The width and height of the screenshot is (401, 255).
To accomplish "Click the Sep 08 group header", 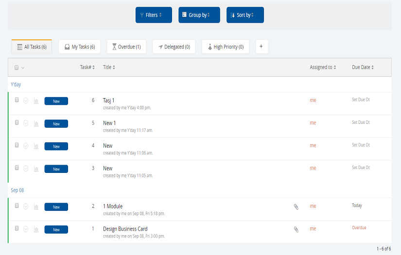I will coord(17,190).
